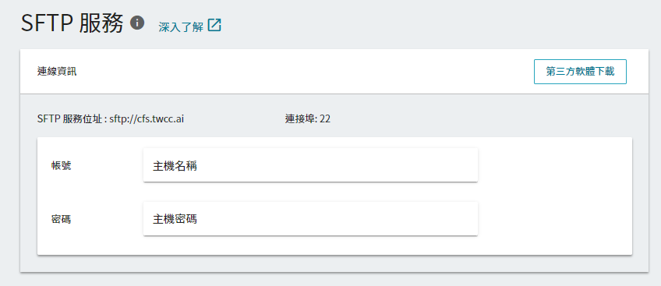Click the info icon beside SFTP 服務
Screen dimensions: 661x286
click(x=137, y=23)
